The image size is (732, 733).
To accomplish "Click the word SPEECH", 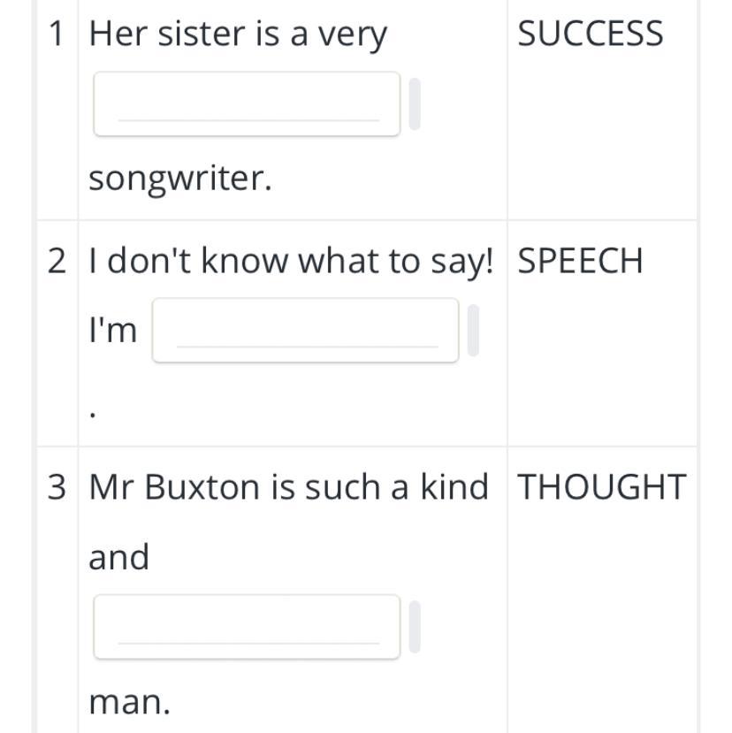I will tap(580, 261).
